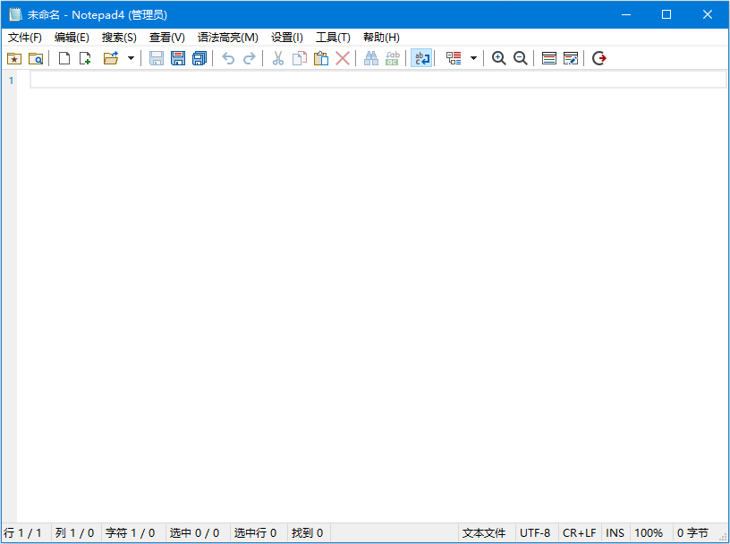
Task: Click UTF-8 encoding in status bar
Action: (x=535, y=533)
